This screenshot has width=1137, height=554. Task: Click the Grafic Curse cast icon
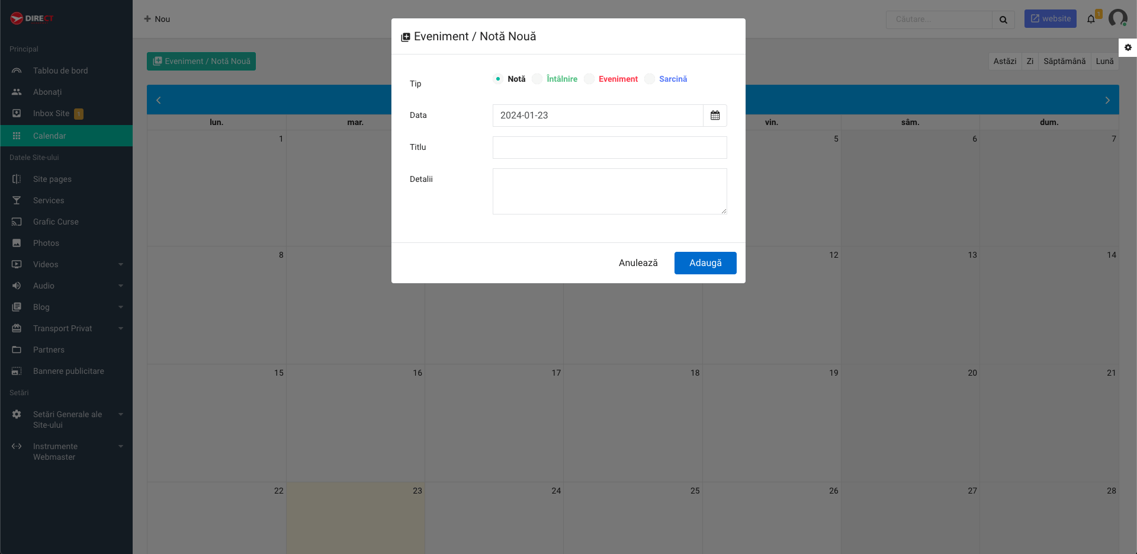[x=17, y=222]
